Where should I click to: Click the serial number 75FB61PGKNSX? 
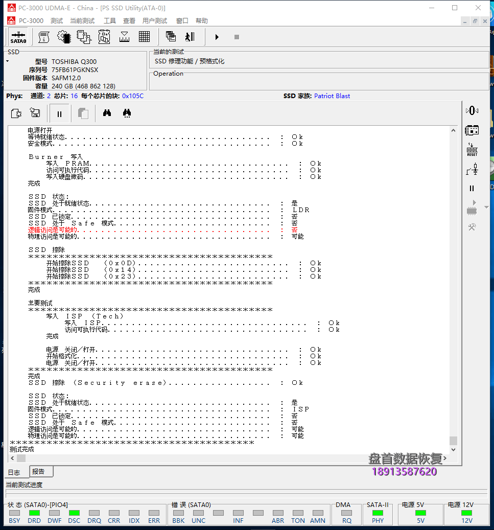tap(75, 70)
